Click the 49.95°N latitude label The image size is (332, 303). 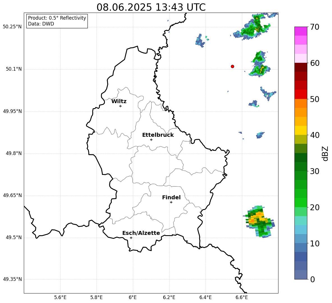pyautogui.click(x=12, y=111)
